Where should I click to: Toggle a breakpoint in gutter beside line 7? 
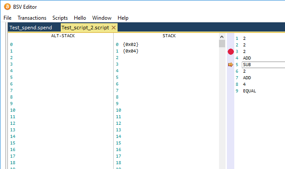click(230, 78)
